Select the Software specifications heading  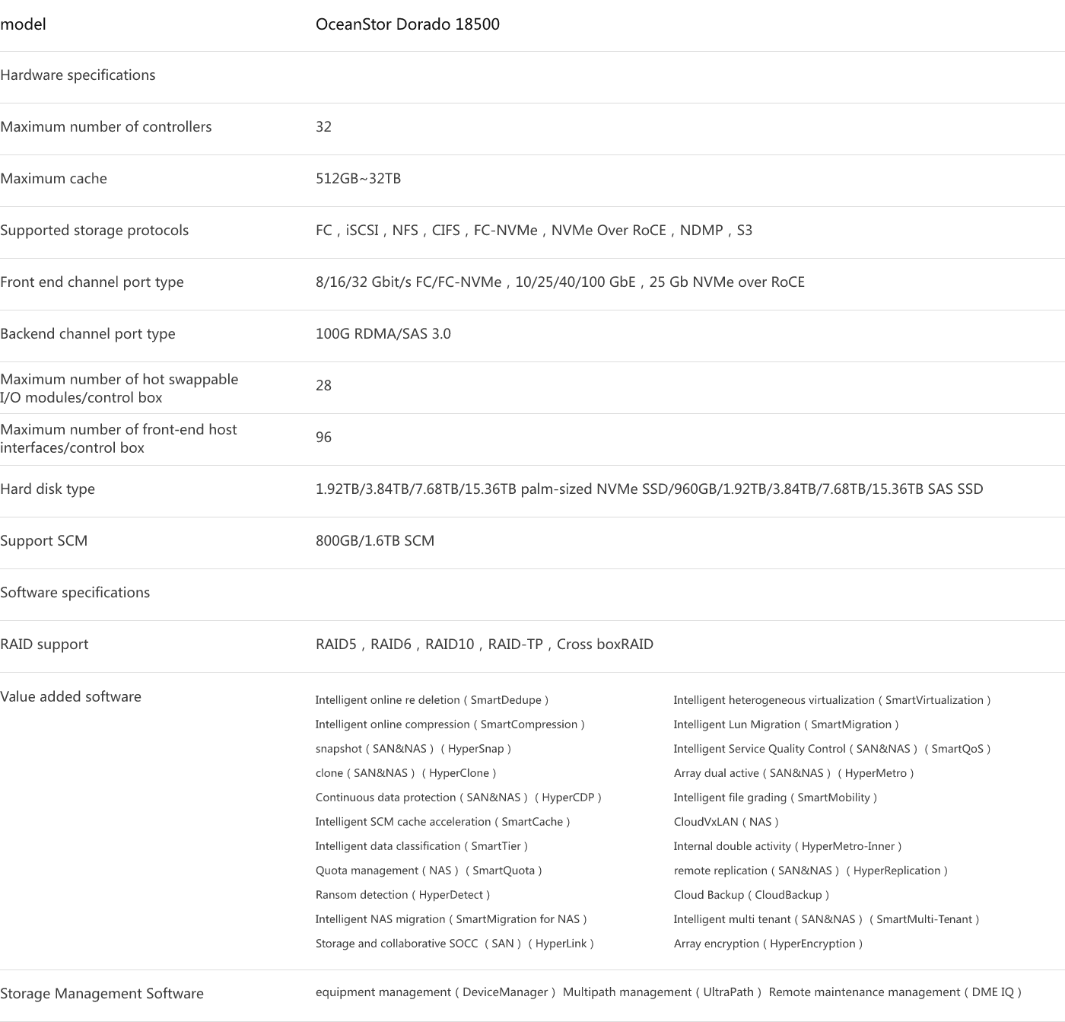[75, 593]
